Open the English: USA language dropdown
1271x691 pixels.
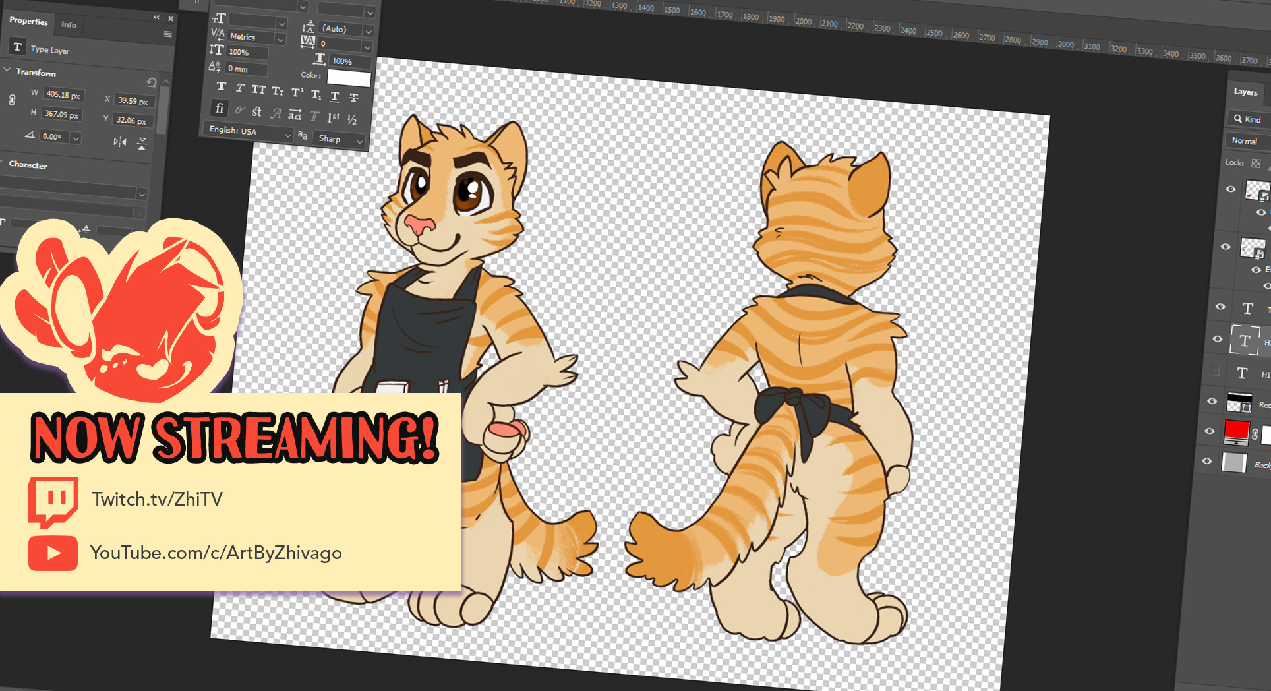coord(250,131)
